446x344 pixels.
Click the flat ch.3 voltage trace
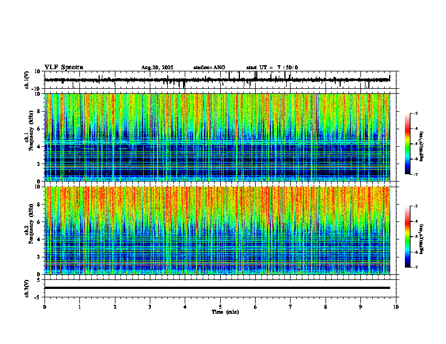[217, 288]
